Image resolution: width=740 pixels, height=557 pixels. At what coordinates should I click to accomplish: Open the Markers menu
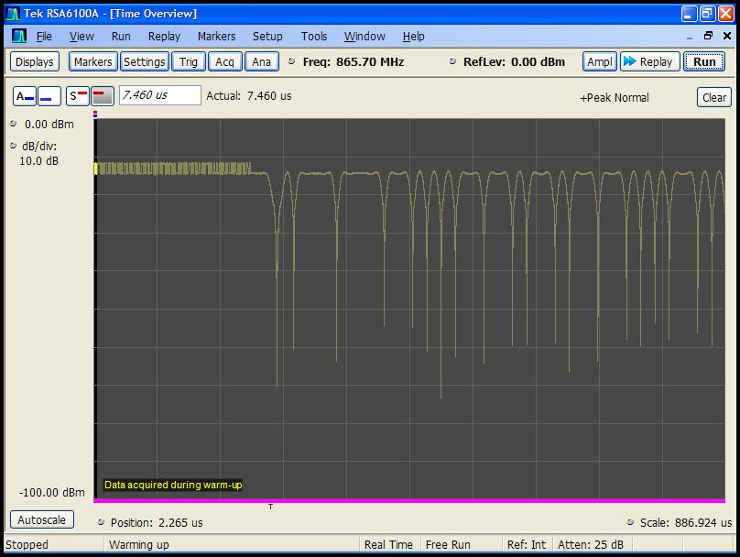[217, 37]
